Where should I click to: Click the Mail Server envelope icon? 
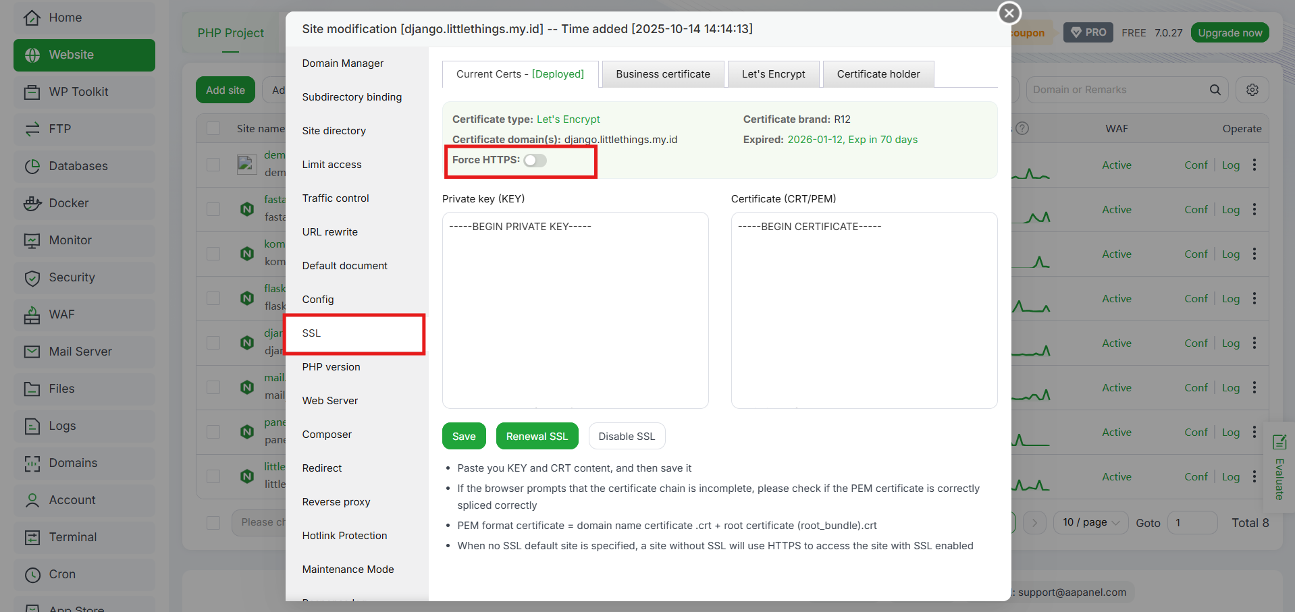click(32, 352)
